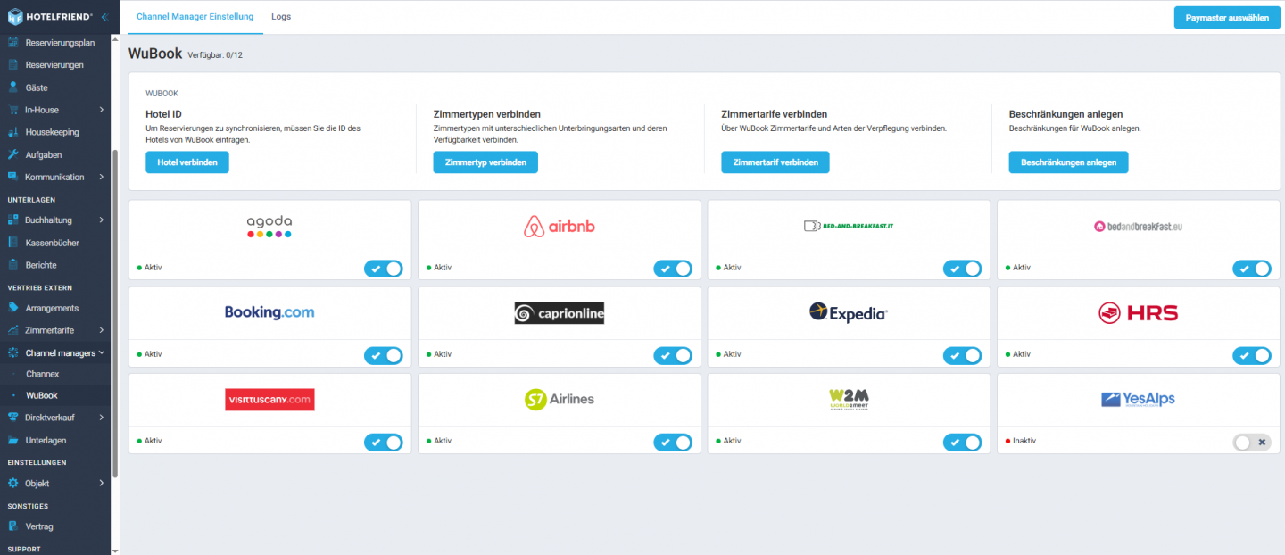Click the Reservierungen sidebar icon

[x=13, y=65]
